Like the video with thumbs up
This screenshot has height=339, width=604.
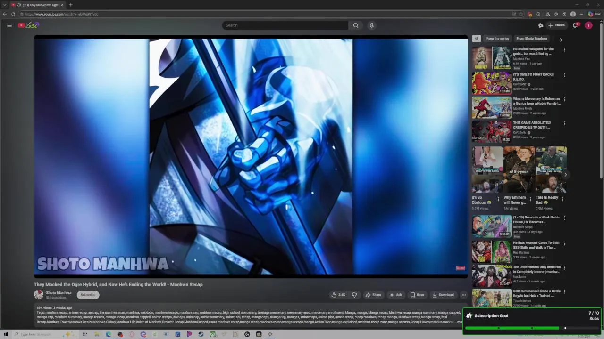point(338,295)
